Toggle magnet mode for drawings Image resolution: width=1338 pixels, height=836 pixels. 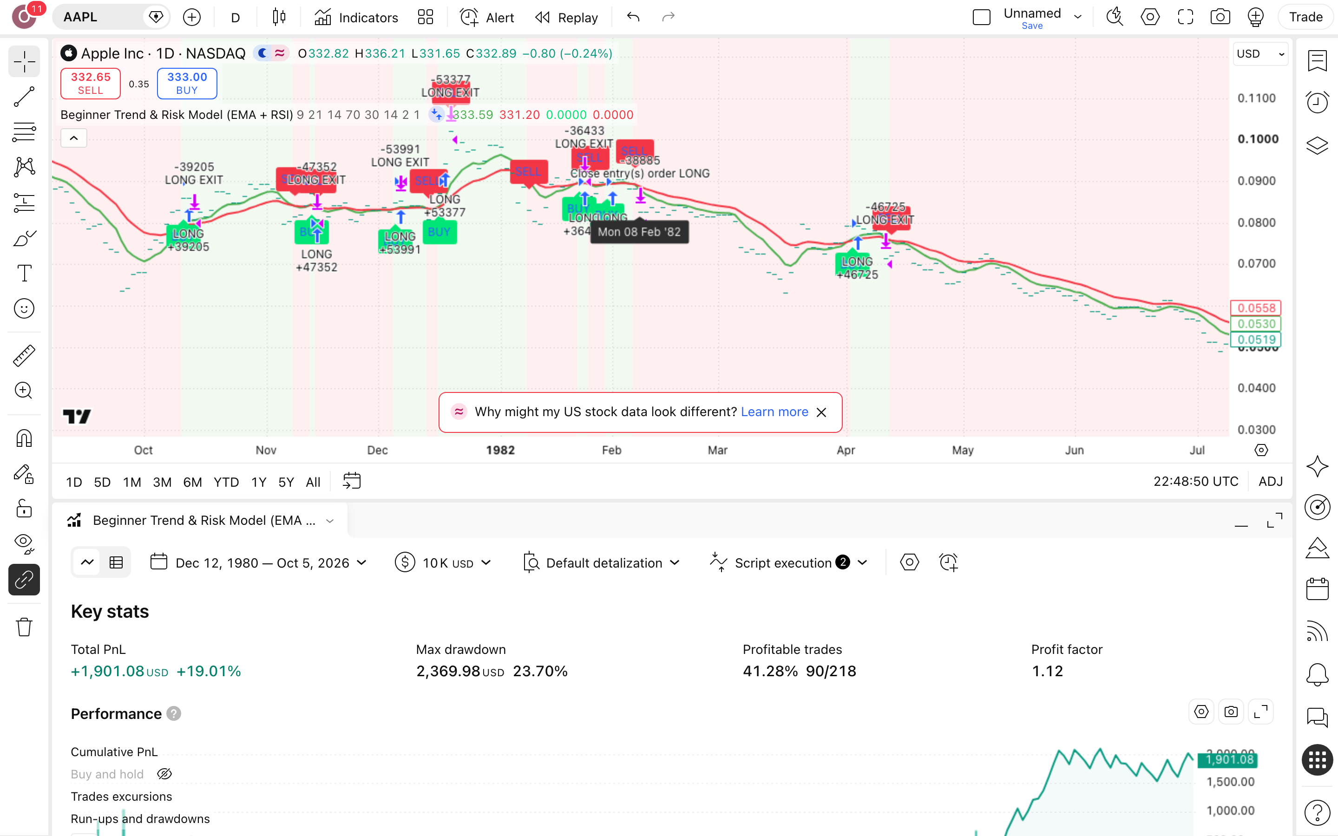(24, 438)
